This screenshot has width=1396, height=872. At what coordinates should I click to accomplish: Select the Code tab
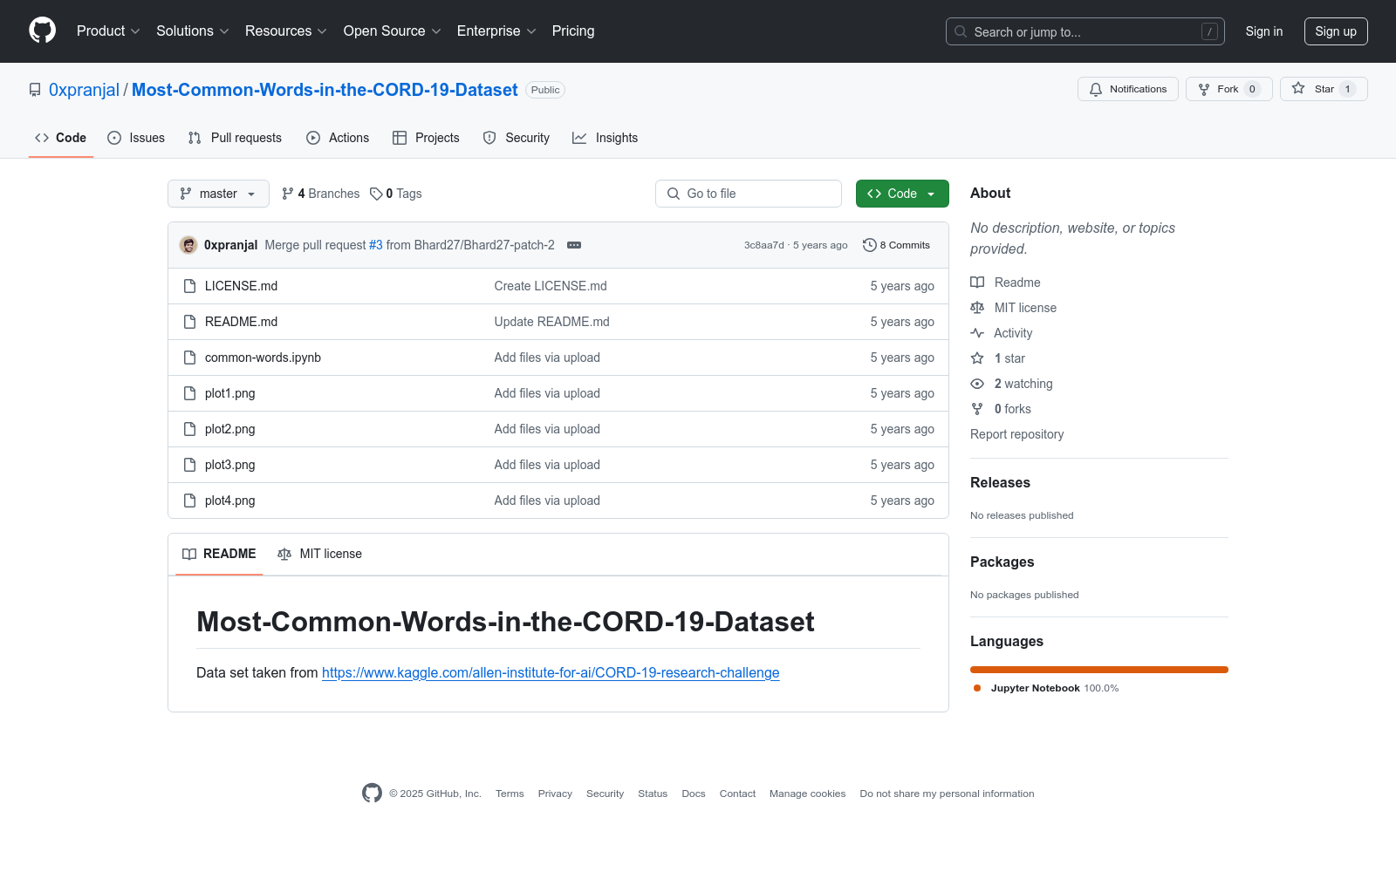pos(61,138)
